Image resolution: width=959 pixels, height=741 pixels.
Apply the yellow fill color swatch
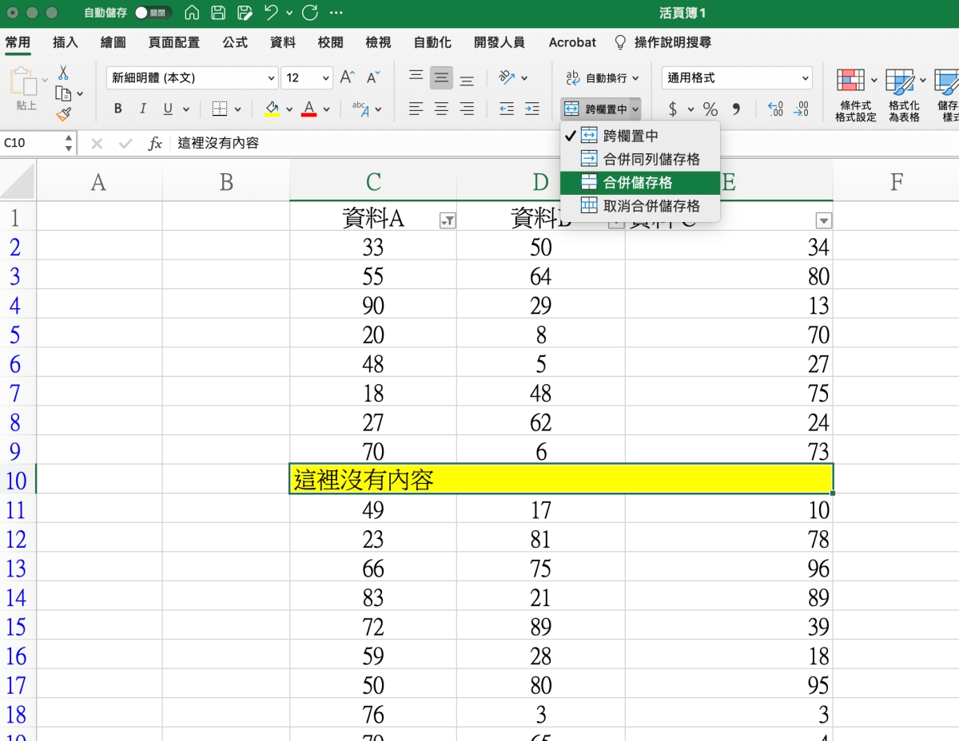272,109
